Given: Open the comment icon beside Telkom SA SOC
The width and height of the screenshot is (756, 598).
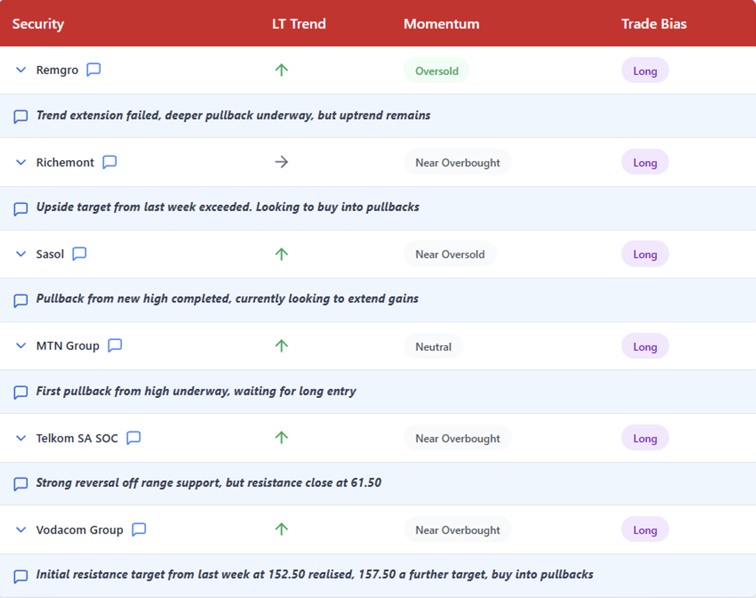Looking at the screenshot, I should (x=134, y=438).
